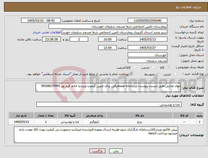This screenshot has width=208, height=158.
Task: Select the جزیی purchase type radio
Action: tap(175, 73)
